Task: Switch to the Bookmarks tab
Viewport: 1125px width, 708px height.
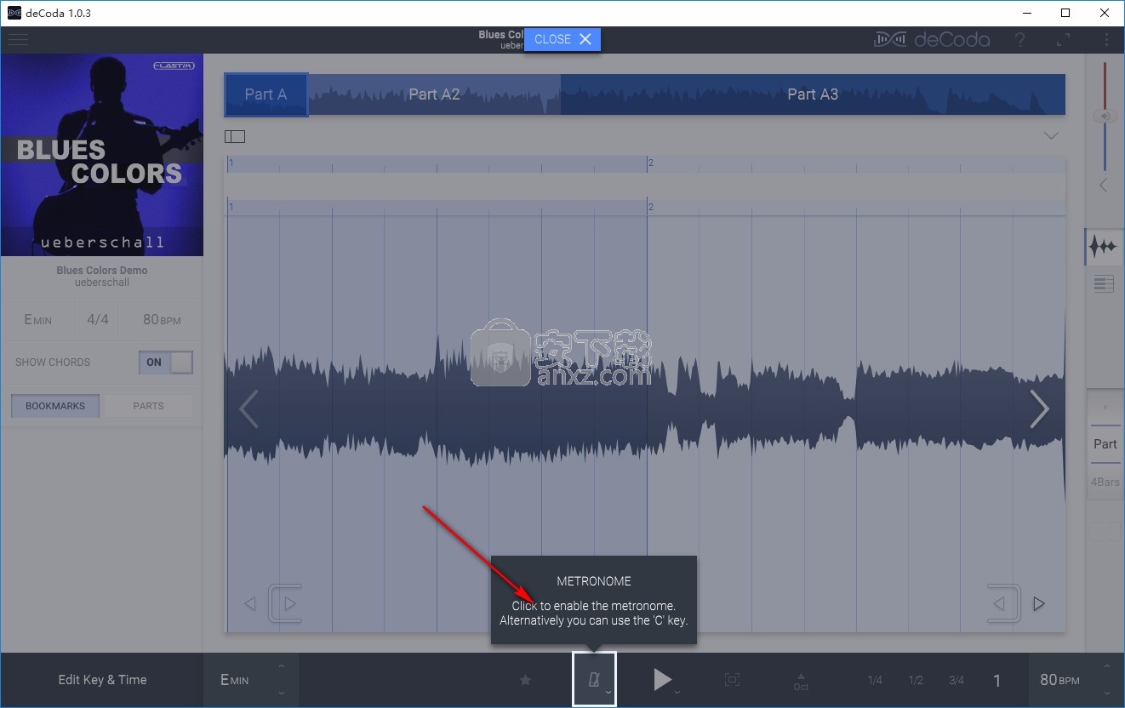Action: pos(55,406)
